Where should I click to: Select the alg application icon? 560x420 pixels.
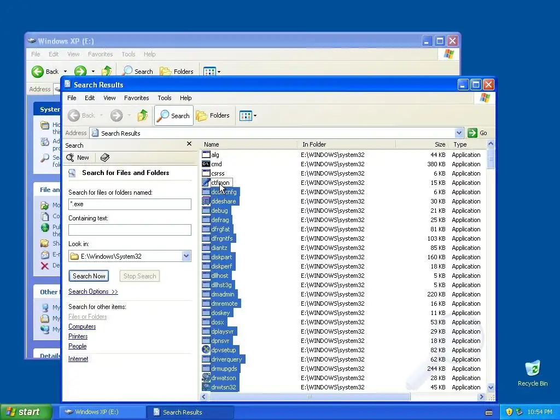click(206, 155)
